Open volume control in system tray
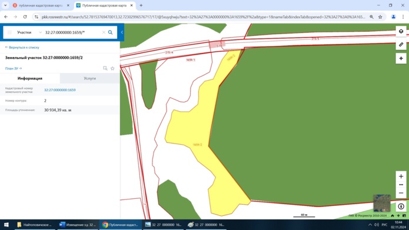Screen dimensions: 409x230 point(377,225)
